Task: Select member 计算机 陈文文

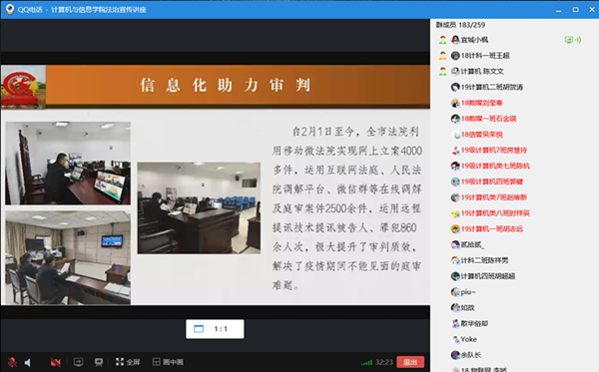Action: click(477, 72)
